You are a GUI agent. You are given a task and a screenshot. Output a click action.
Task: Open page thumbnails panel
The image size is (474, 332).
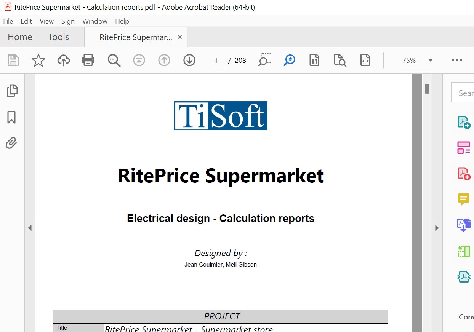click(x=12, y=91)
